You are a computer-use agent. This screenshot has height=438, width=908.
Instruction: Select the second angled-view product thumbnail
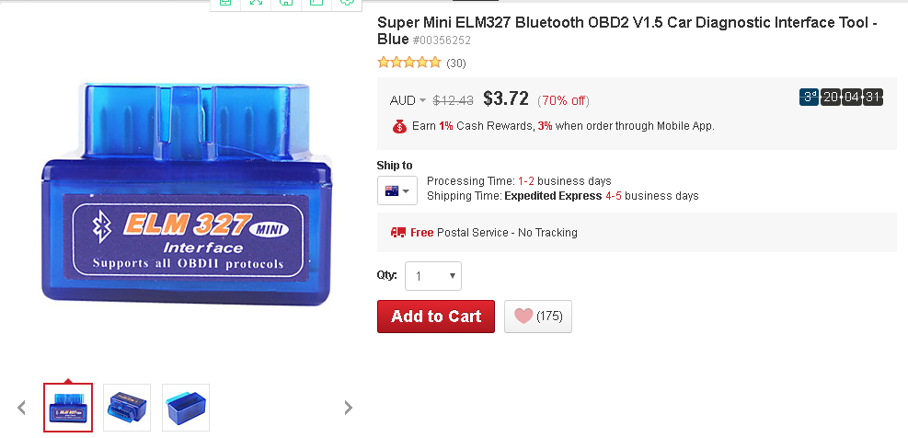(x=127, y=407)
